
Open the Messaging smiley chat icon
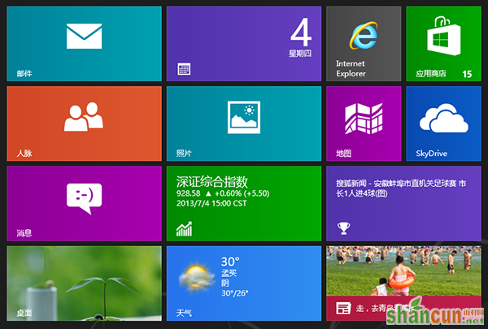84,198
